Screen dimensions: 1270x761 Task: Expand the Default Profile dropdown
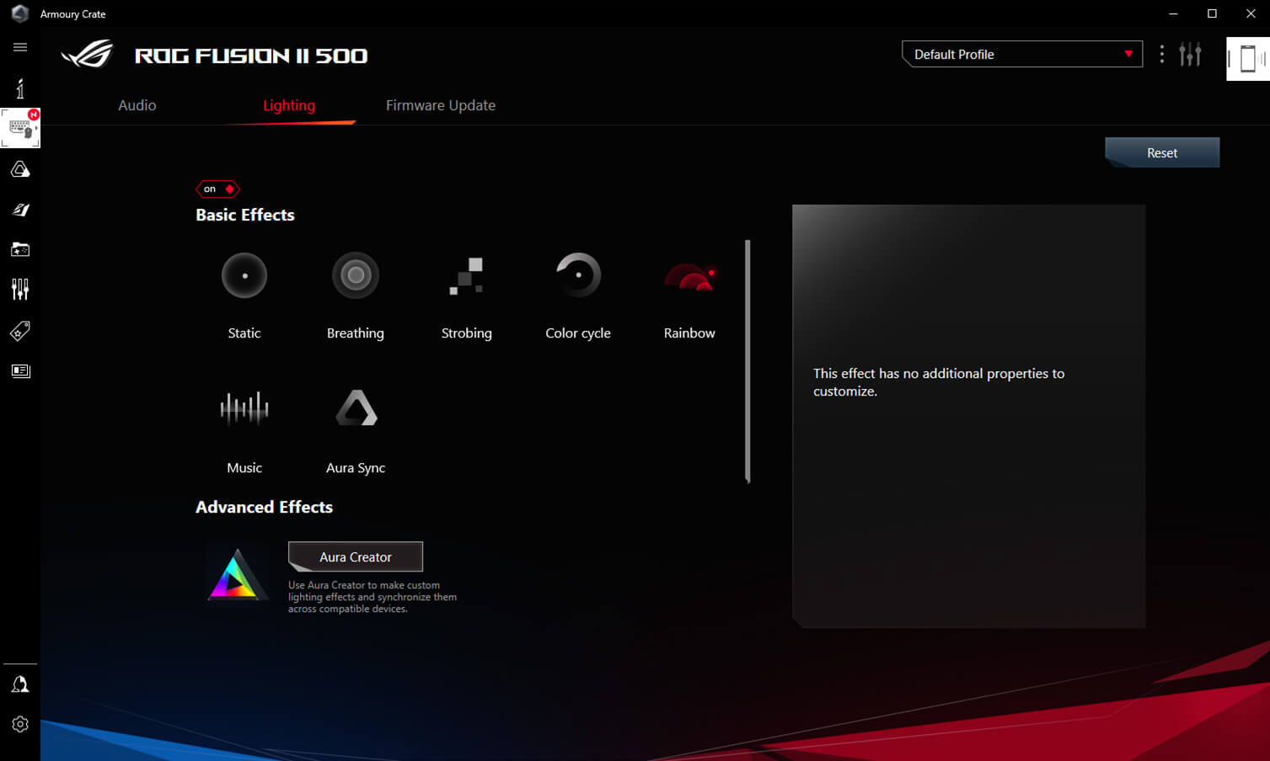point(1022,54)
